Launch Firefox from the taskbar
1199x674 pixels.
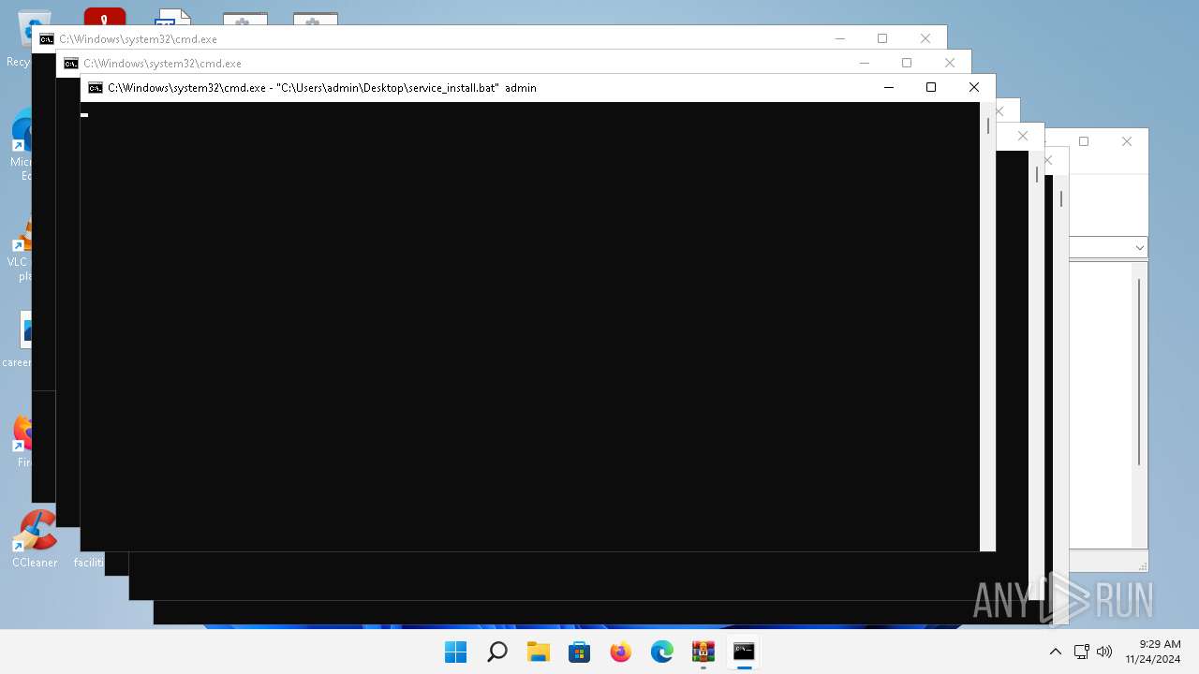pos(621,652)
